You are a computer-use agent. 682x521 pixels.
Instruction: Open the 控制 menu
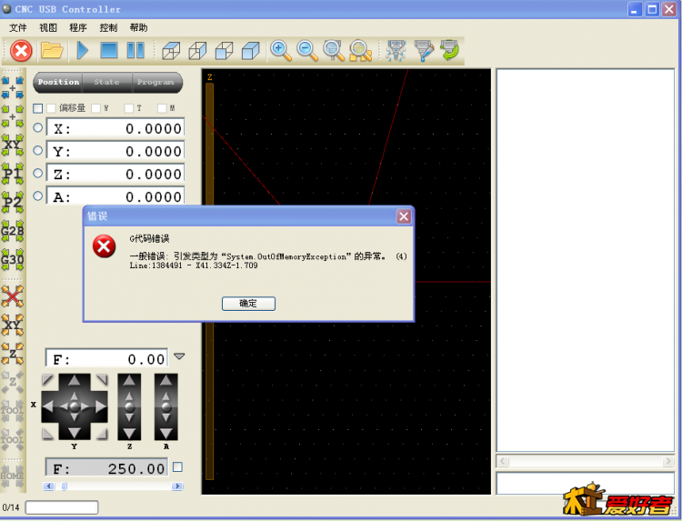tap(108, 28)
